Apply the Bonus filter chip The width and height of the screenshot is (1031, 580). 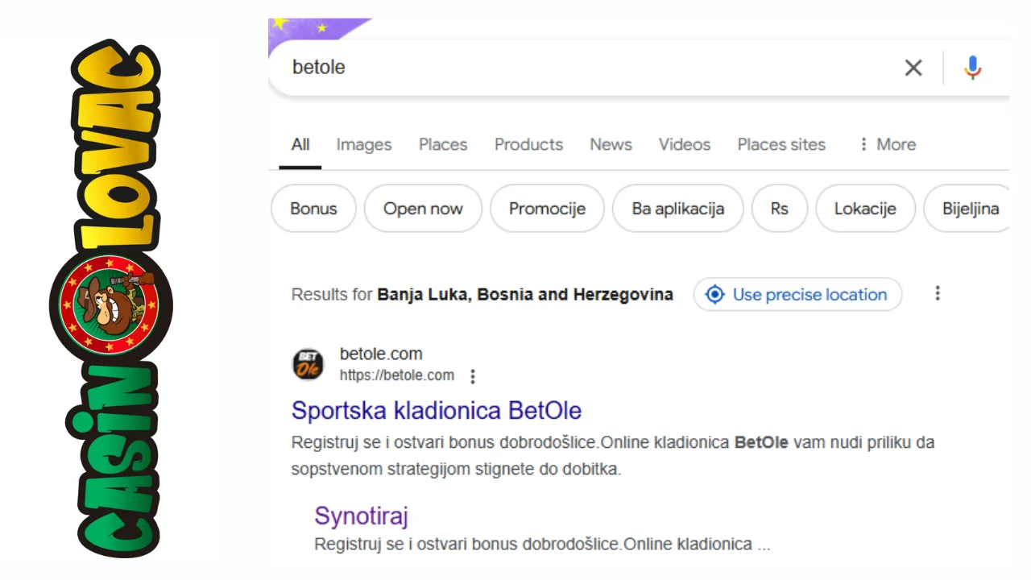313,209
